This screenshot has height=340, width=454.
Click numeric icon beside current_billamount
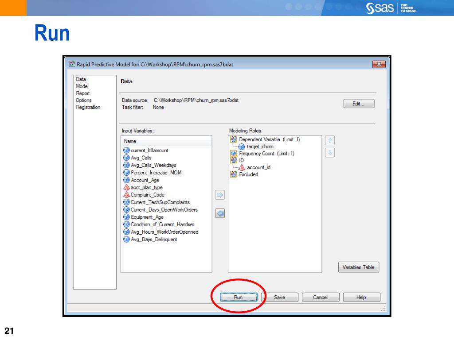[126, 151]
